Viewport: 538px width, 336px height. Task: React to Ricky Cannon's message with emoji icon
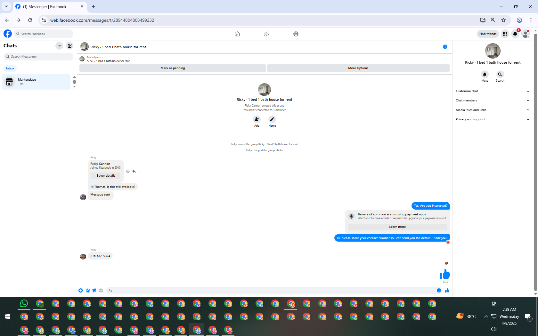[128, 171]
